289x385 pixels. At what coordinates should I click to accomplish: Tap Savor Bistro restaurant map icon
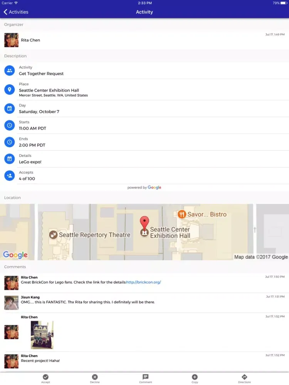(x=181, y=214)
